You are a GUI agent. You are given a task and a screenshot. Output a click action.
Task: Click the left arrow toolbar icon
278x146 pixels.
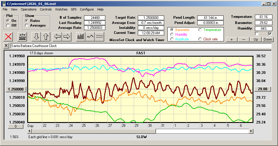57,36
